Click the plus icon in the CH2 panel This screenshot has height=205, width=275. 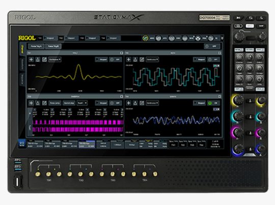128,60
